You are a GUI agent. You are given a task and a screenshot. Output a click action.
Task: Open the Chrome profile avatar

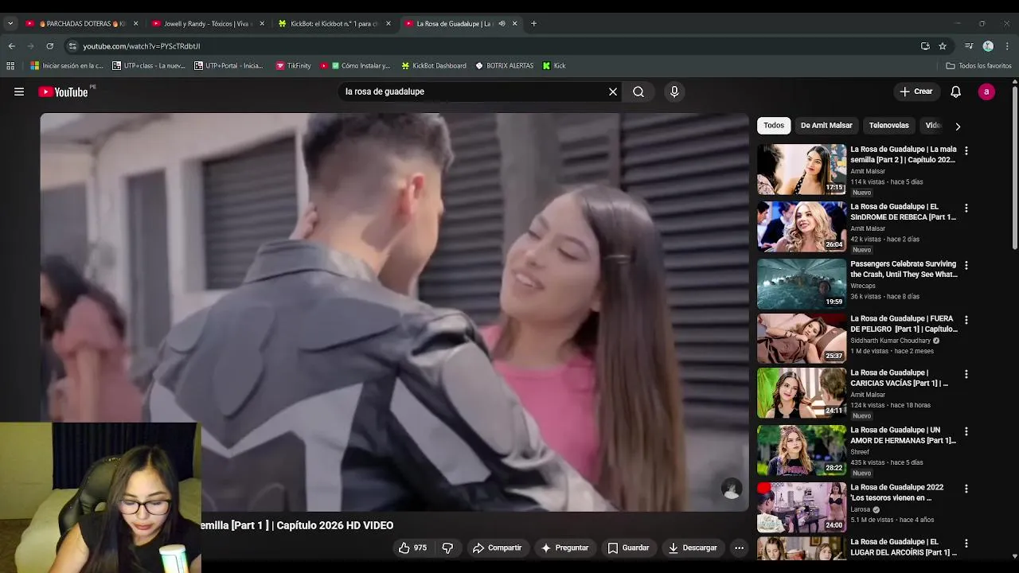(x=988, y=46)
